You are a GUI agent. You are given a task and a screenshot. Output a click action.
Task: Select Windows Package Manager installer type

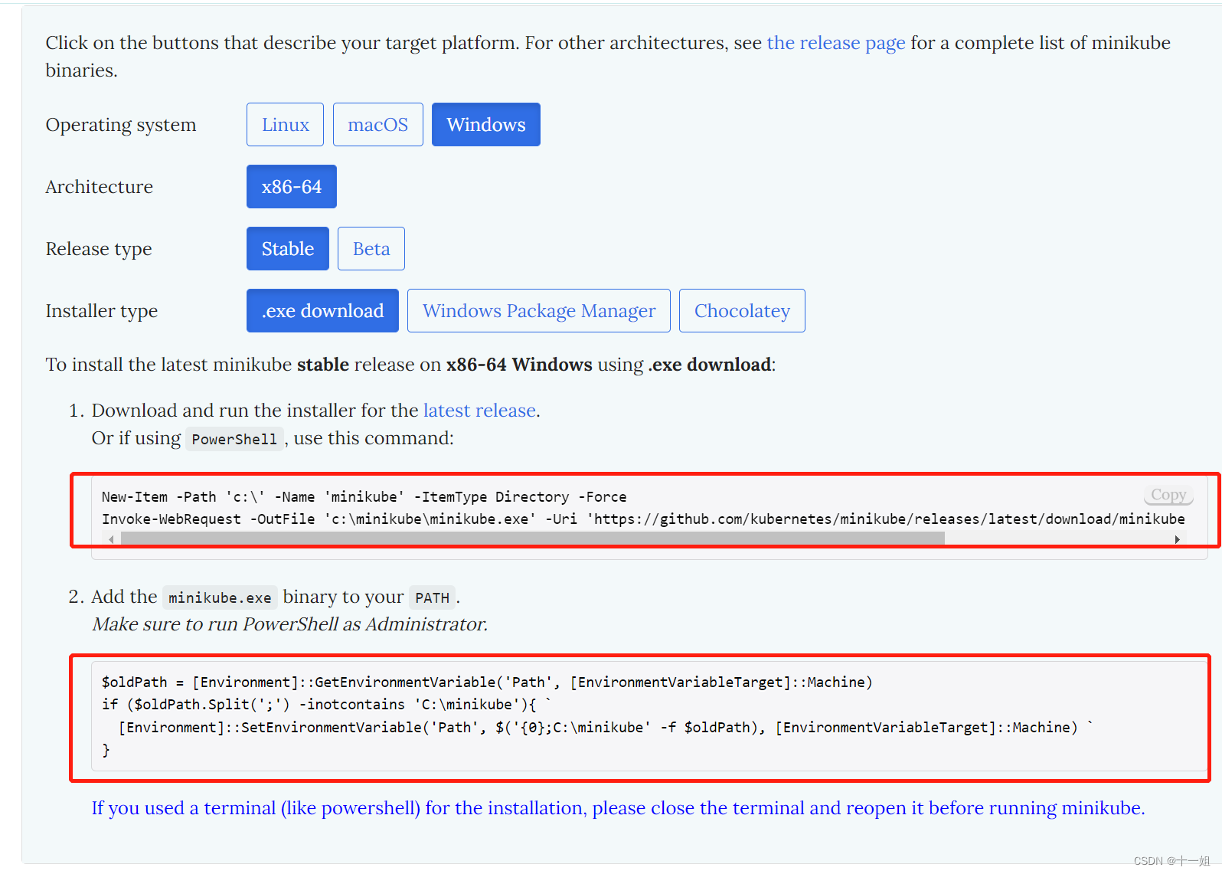539,310
